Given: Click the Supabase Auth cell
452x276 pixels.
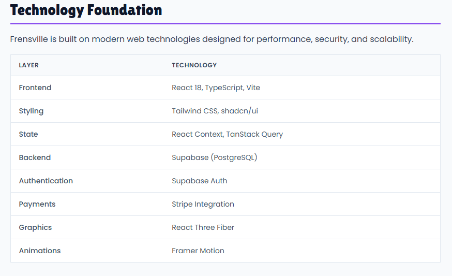Looking at the screenshot, I should (x=200, y=181).
